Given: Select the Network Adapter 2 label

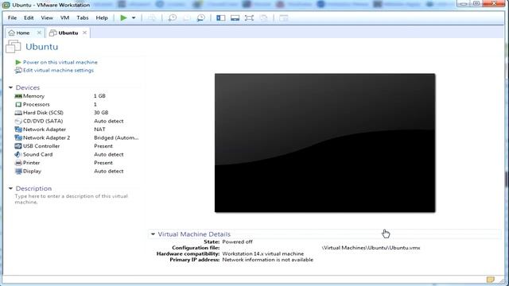Looking at the screenshot, I should tap(46, 137).
